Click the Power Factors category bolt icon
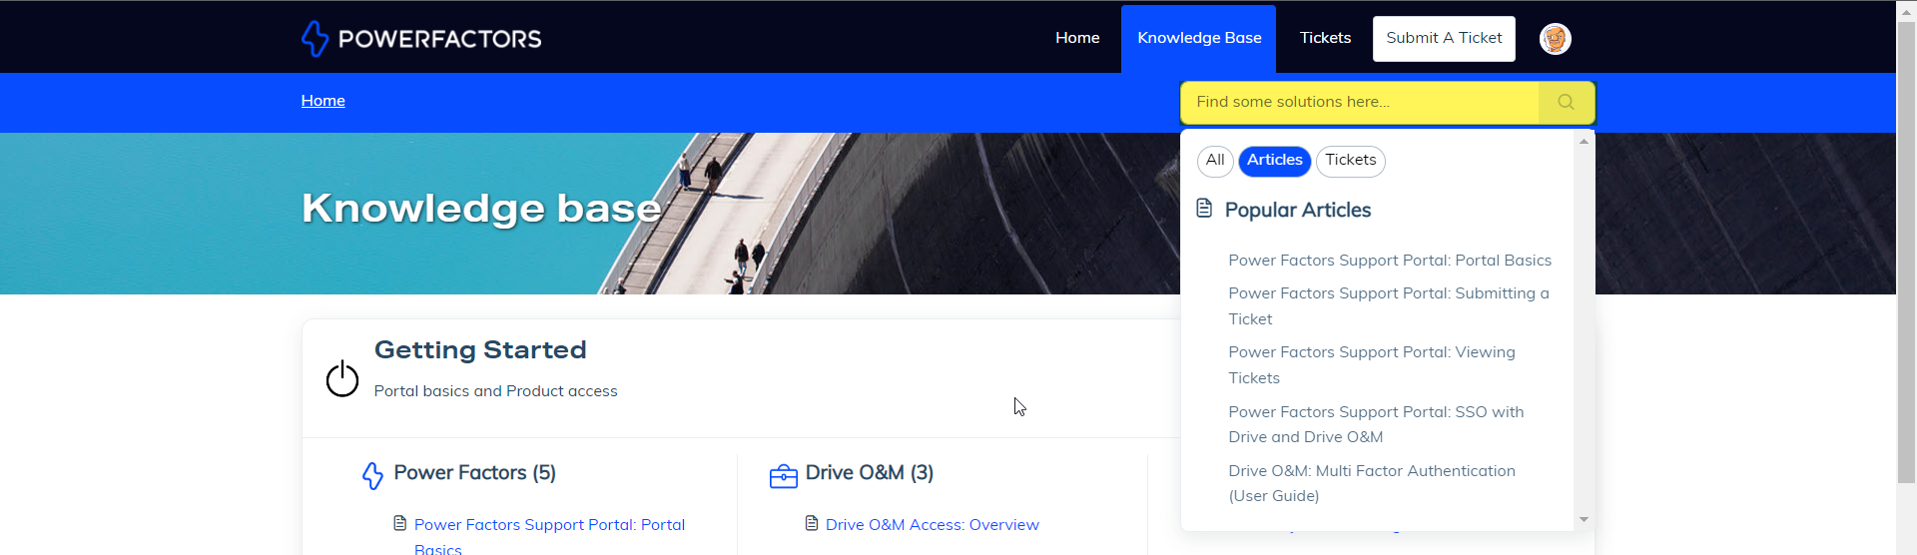Viewport: 1917px width, 555px height. point(372,475)
